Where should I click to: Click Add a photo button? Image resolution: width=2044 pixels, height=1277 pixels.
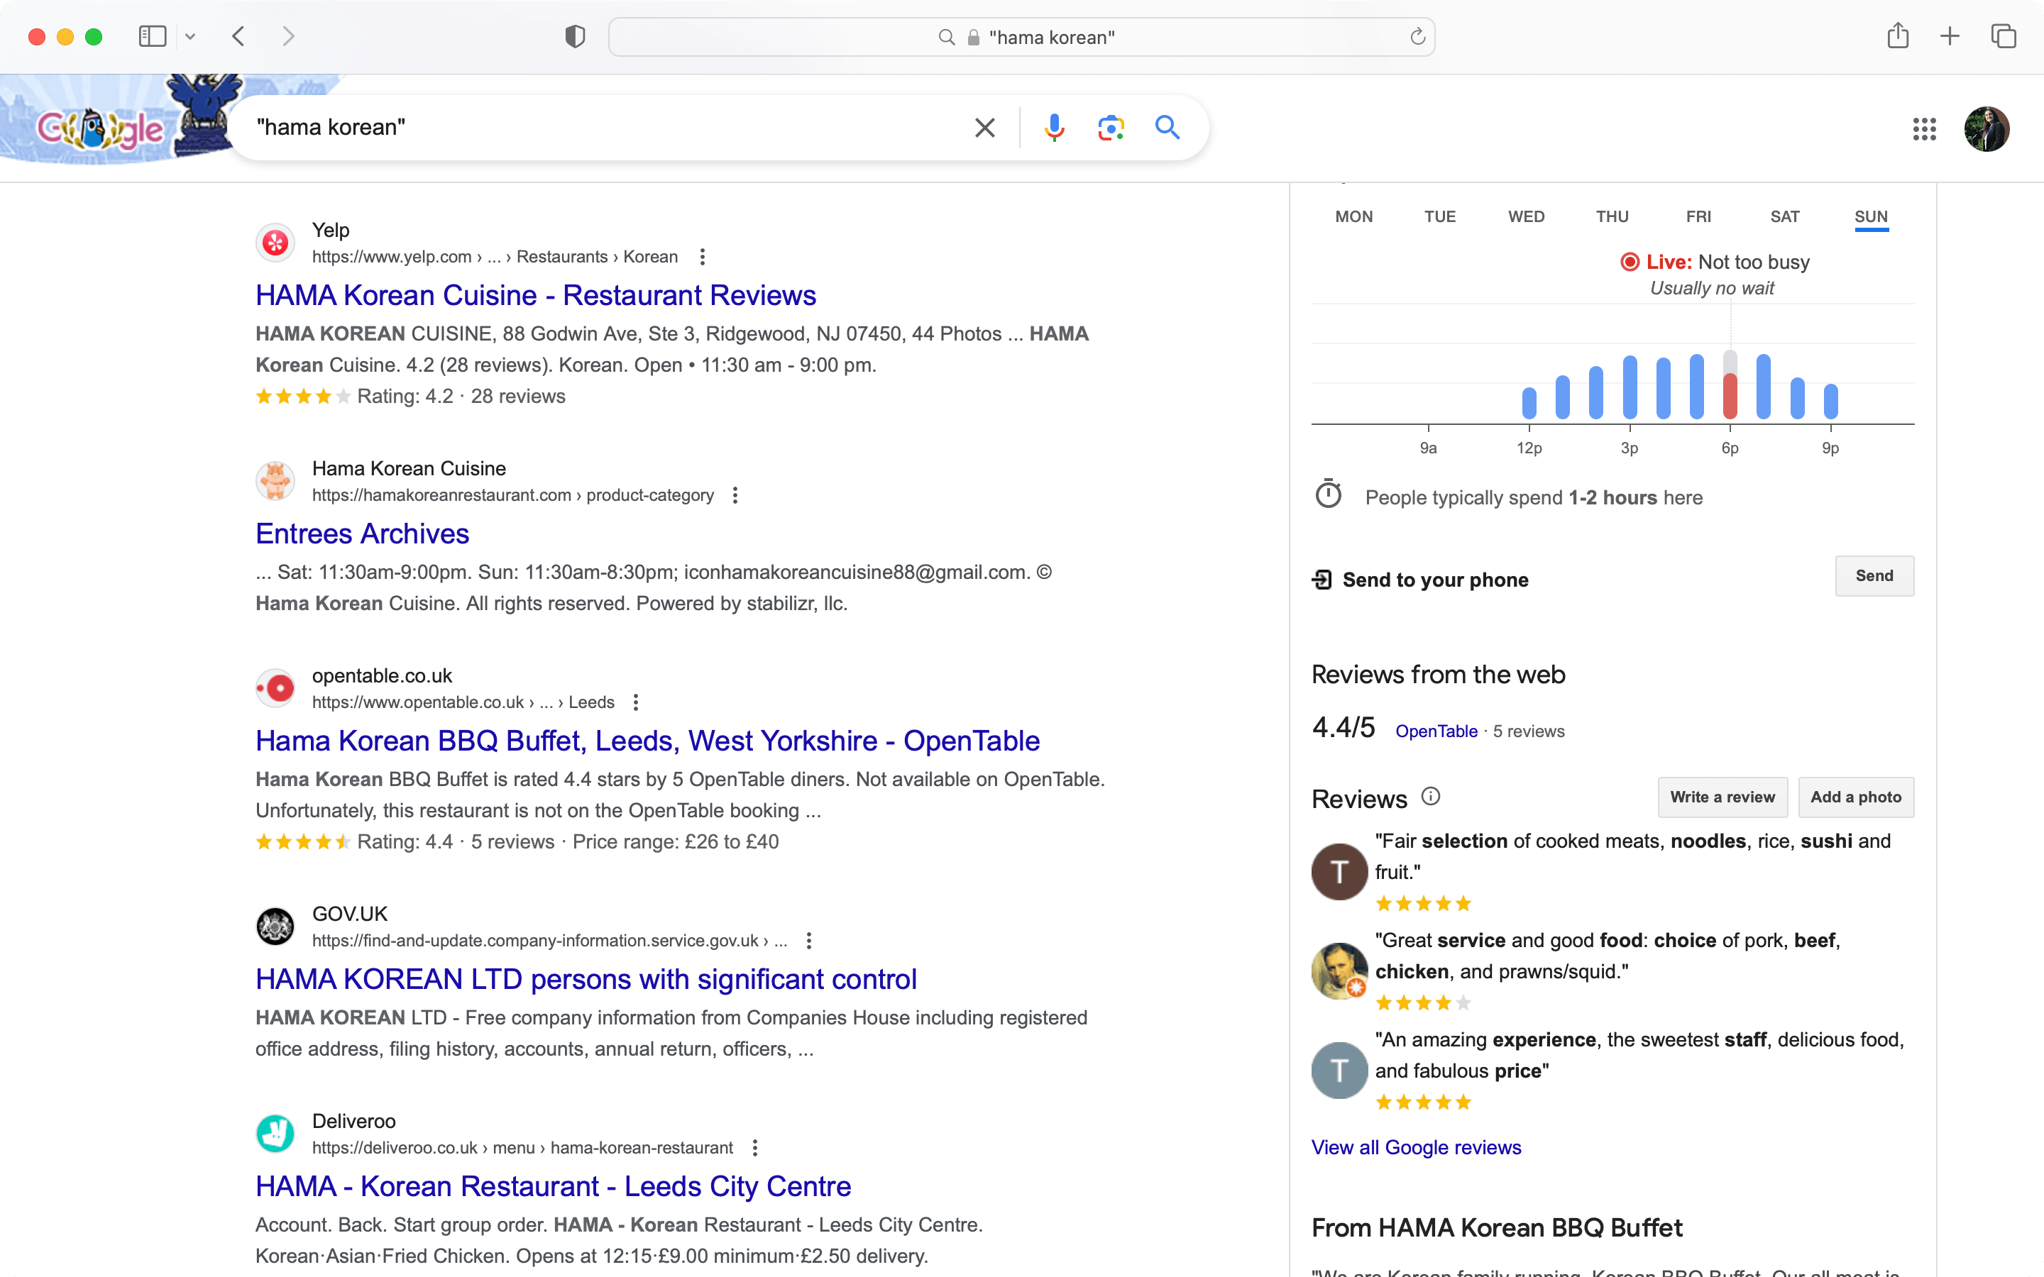point(1856,797)
